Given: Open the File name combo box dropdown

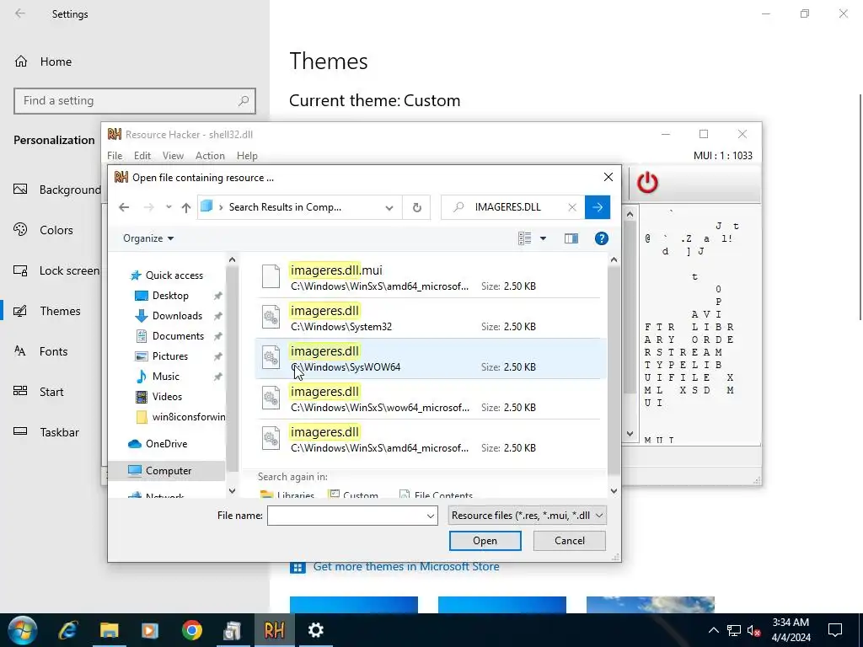Looking at the screenshot, I should click(431, 516).
